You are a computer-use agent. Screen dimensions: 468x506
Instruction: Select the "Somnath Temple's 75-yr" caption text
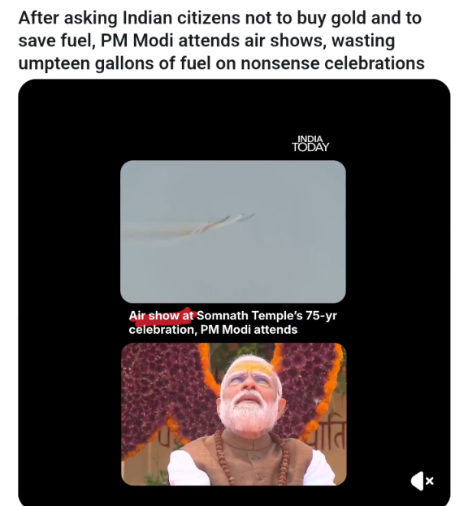coord(266,315)
